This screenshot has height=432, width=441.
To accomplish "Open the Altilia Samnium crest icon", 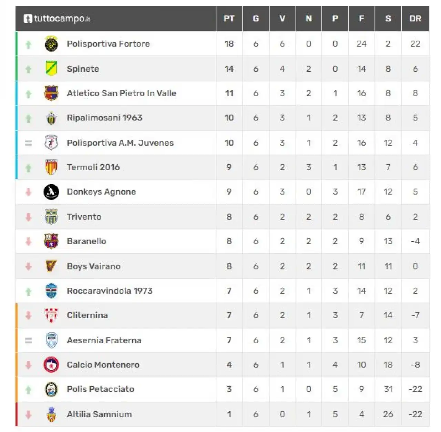I will click(x=51, y=414).
